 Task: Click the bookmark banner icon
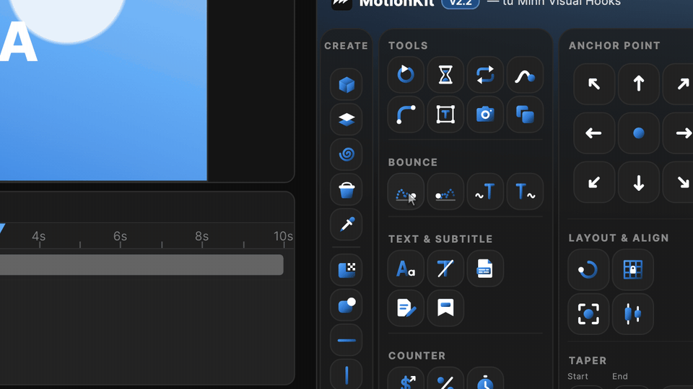445,308
